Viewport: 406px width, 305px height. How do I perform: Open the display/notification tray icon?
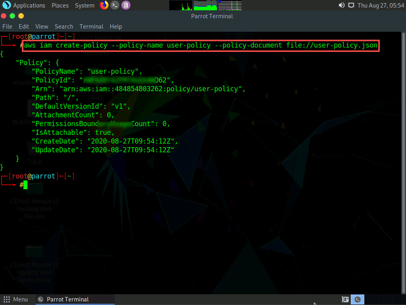(351, 6)
